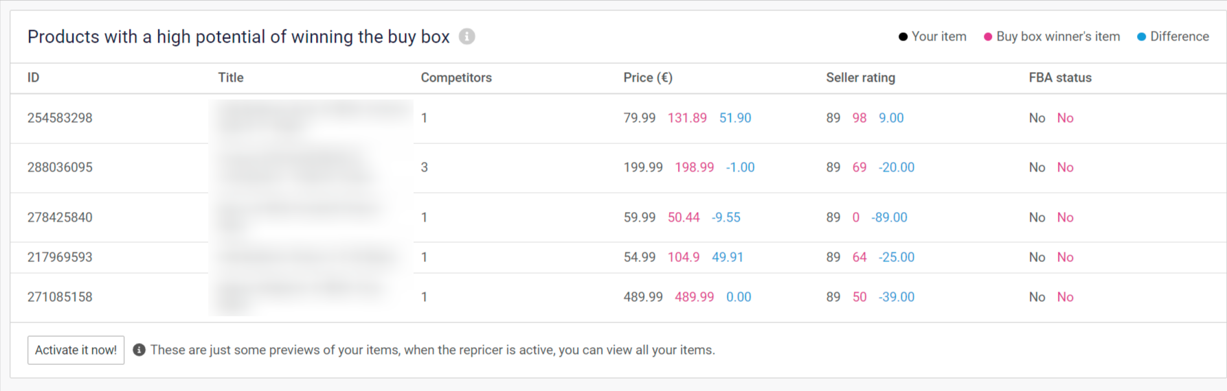Click the FBA status column header
The height and width of the screenshot is (391, 1227).
point(1059,78)
